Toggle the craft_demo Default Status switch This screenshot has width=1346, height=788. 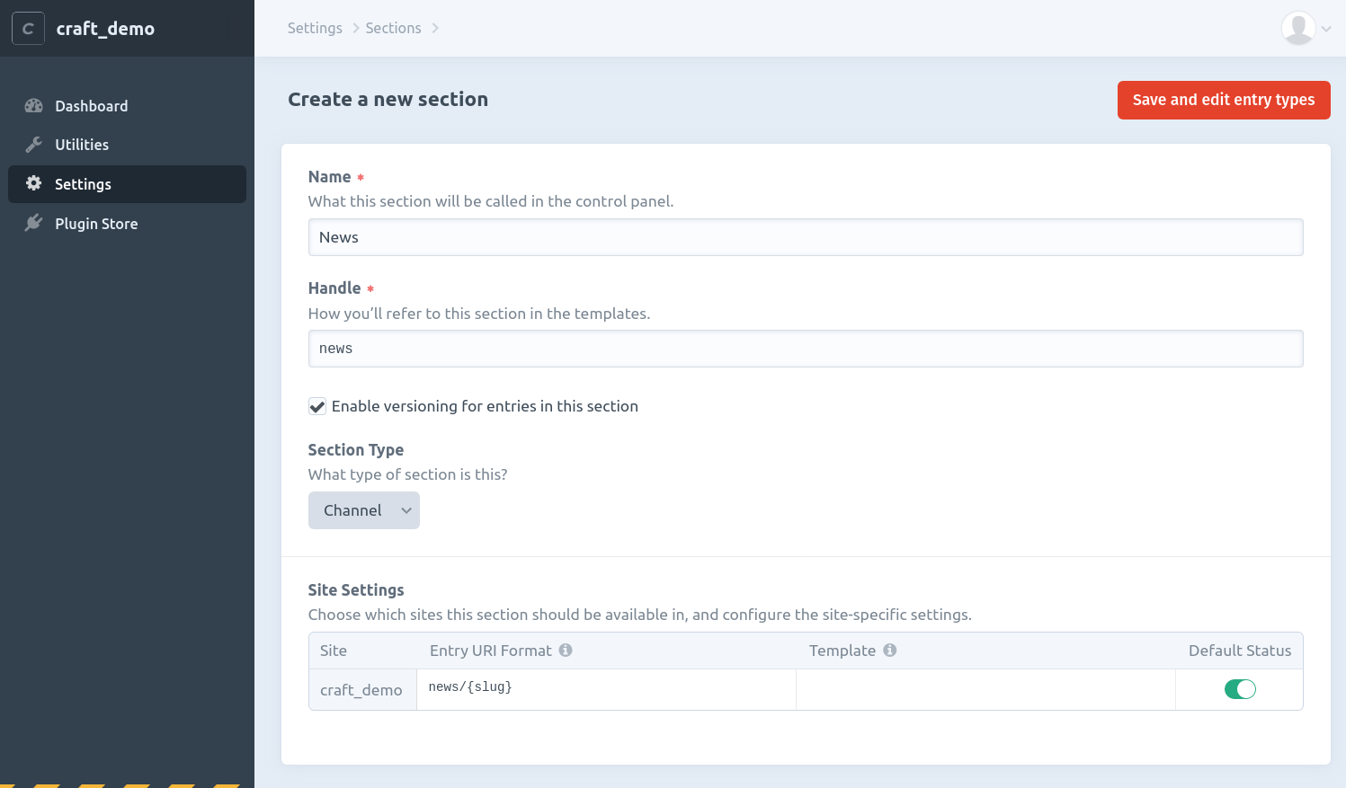(x=1239, y=689)
